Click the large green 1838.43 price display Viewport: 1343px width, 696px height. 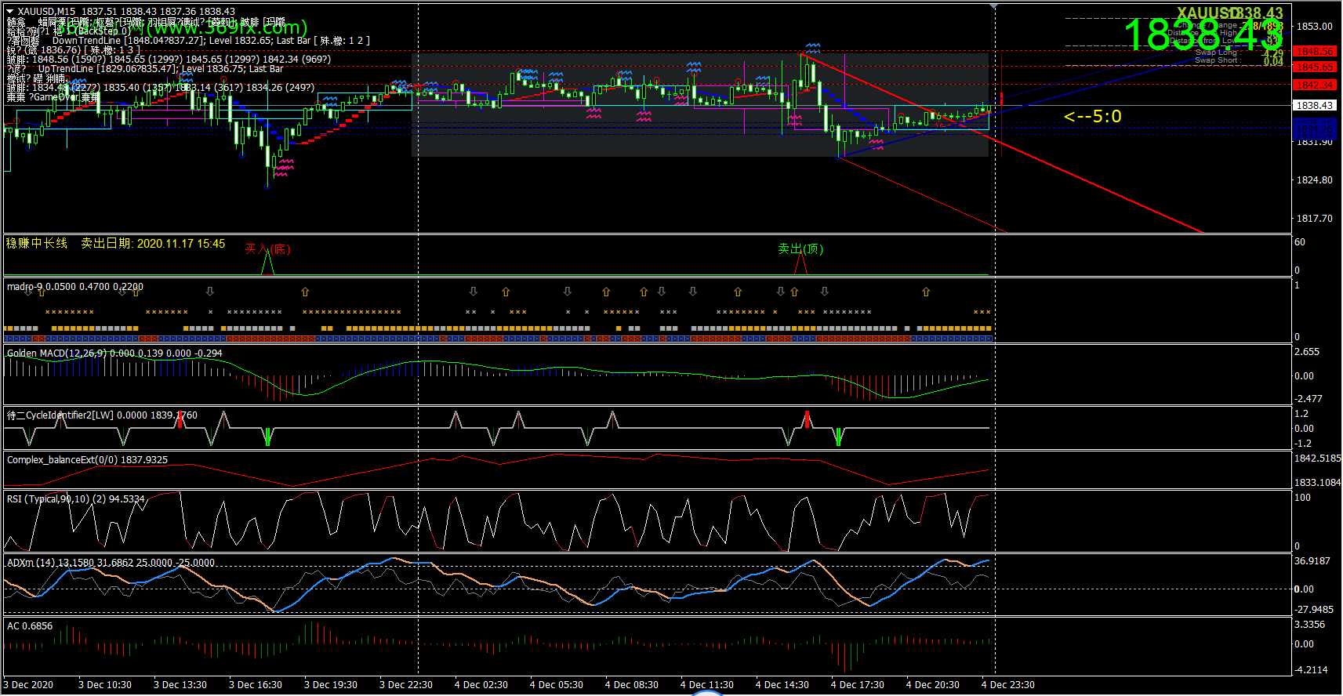coord(1202,35)
